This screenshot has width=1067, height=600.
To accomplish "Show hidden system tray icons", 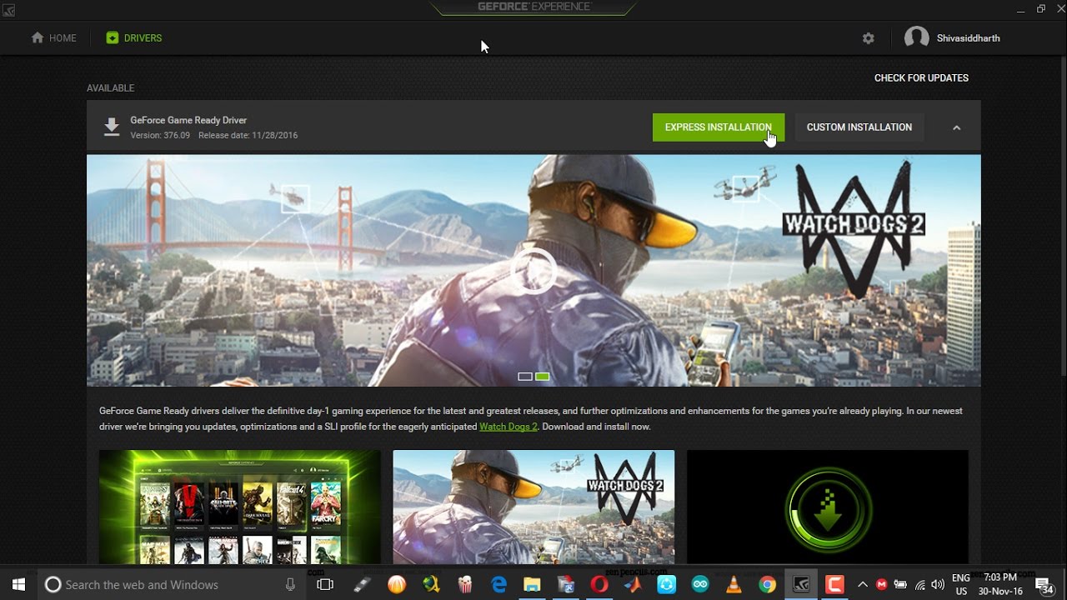I will (x=863, y=585).
